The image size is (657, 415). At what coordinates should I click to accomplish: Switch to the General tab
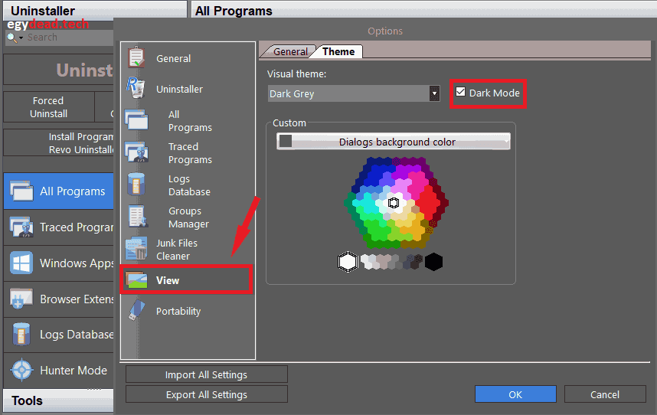290,51
